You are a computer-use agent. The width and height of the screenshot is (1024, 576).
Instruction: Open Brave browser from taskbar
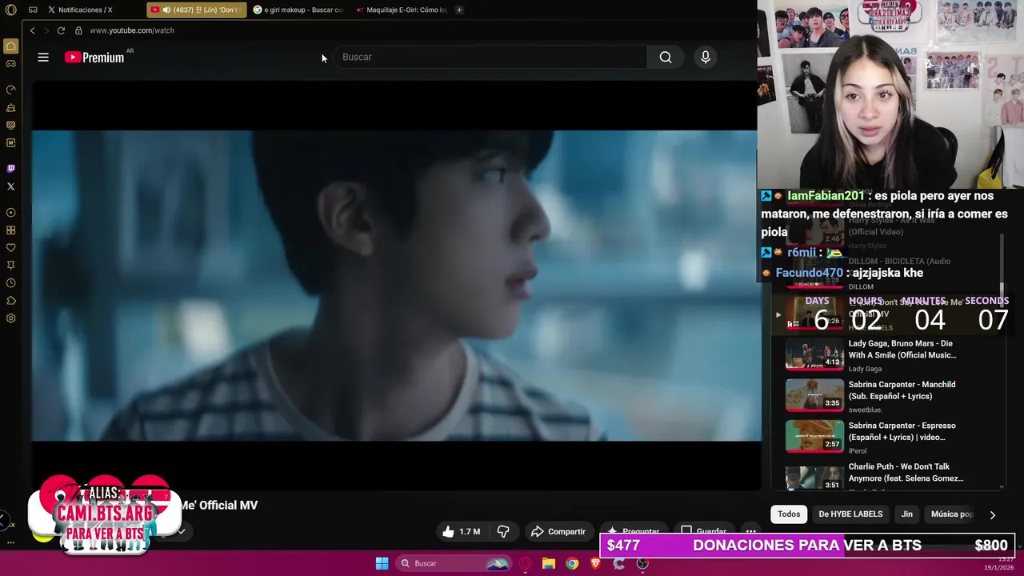coord(595,563)
